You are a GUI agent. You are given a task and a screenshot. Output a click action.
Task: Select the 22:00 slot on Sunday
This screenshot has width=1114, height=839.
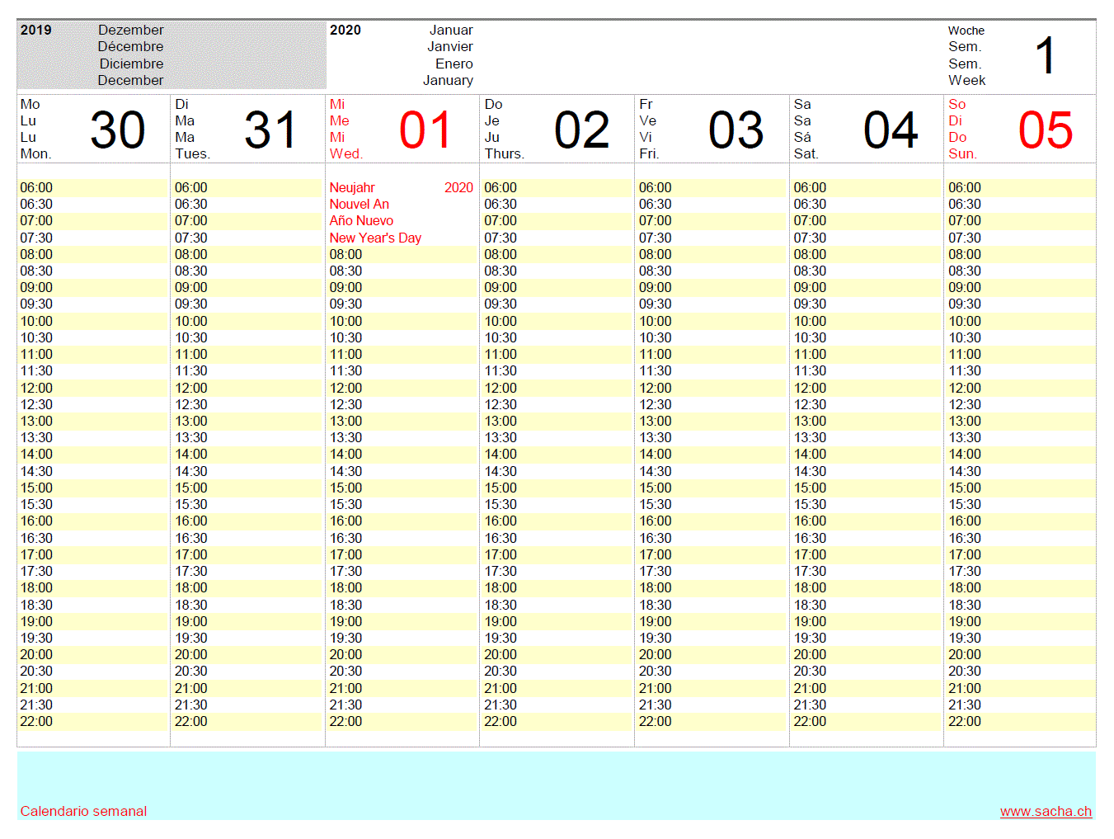coord(1020,722)
